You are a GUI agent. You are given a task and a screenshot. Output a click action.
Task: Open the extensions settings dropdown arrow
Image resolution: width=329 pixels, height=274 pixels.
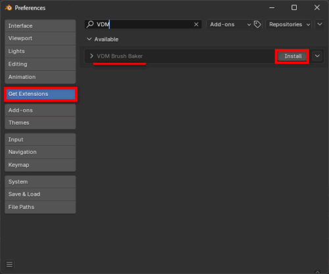tap(320, 24)
